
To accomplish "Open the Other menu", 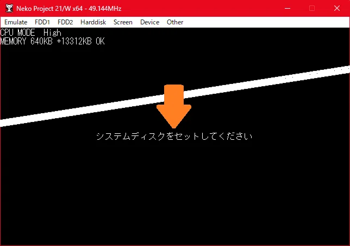I will [x=175, y=22].
